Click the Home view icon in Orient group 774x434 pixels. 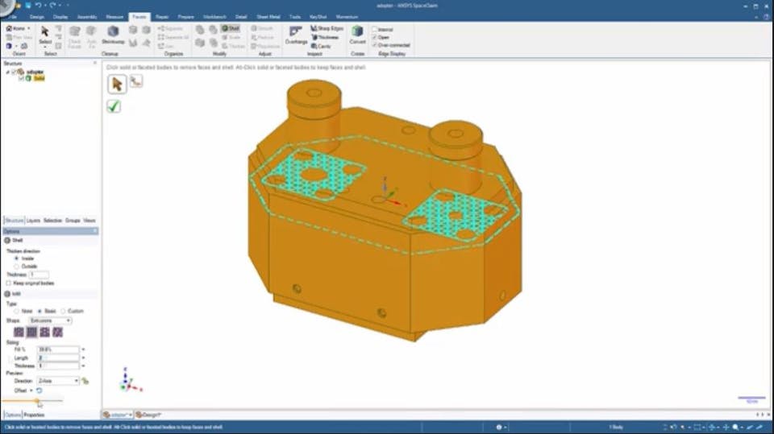tap(9, 29)
